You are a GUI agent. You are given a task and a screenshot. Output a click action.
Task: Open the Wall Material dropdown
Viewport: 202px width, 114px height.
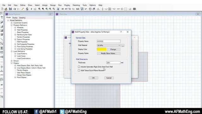pos(109,45)
